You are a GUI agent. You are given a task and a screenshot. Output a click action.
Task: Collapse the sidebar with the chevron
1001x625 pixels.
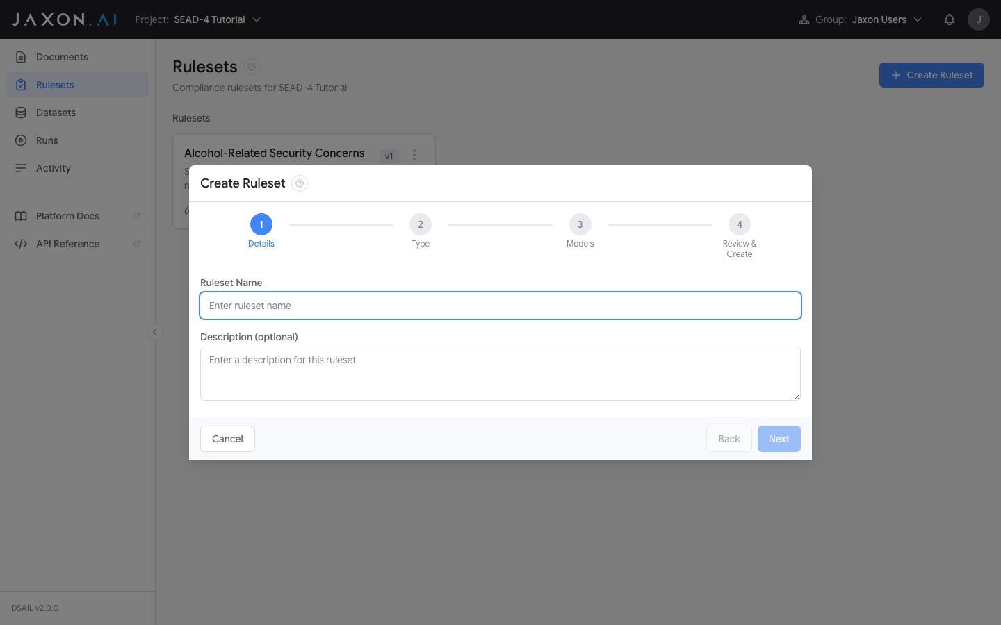pos(154,331)
